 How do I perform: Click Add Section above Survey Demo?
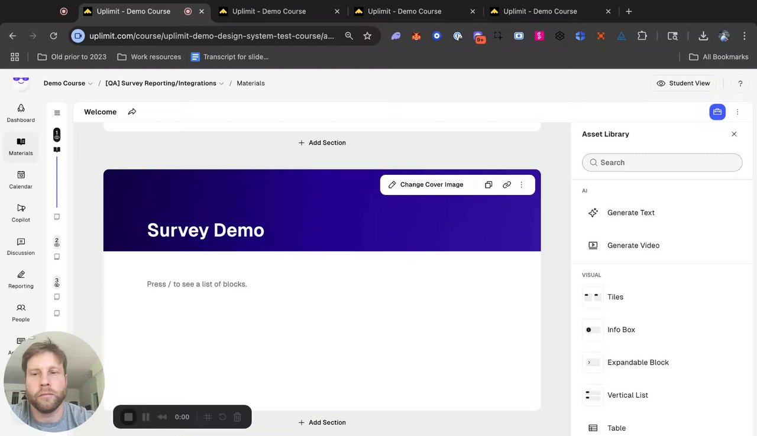(322, 142)
